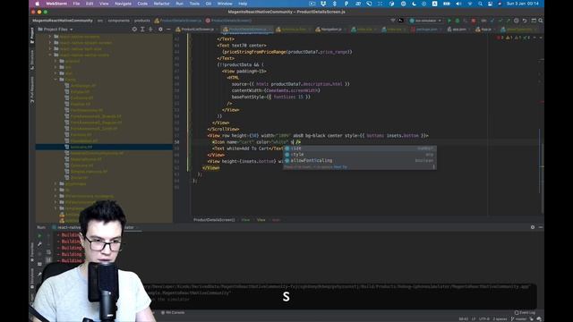The width and height of the screenshot is (573, 322).
Task: Open the Refactor menu
Action: point(161,4)
